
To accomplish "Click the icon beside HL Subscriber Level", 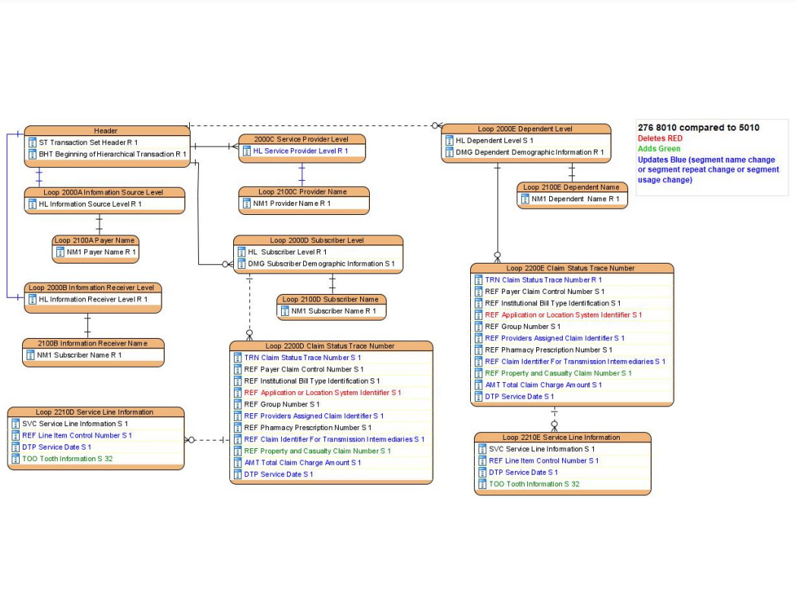I will [241, 252].
